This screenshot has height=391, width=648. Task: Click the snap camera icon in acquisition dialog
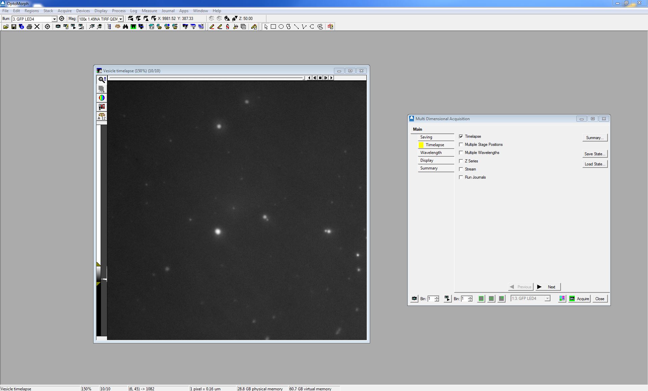tap(414, 298)
